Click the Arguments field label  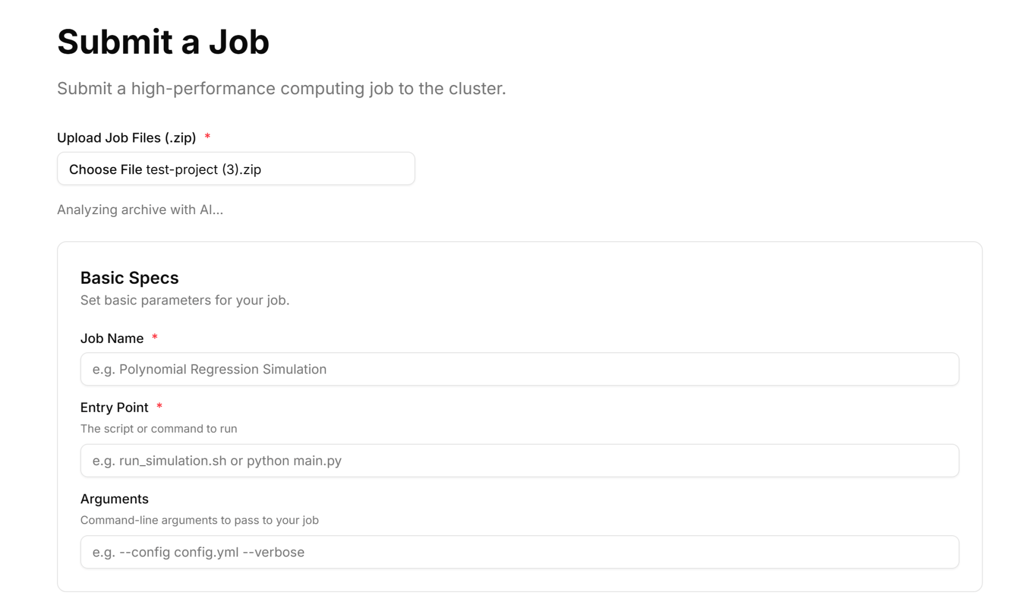(114, 499)
